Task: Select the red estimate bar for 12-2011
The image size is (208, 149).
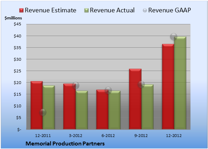Action: point(37,105)
